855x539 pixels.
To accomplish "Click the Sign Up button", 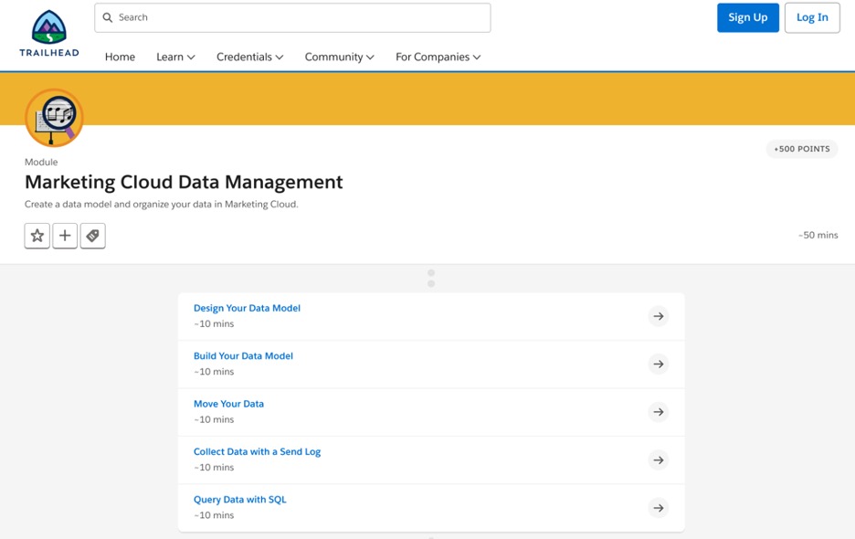I will pyautogui.click(x=747, y=17).
